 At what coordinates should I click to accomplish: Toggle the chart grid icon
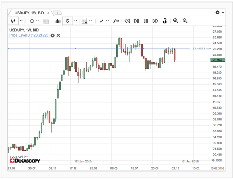pos(84,21)
